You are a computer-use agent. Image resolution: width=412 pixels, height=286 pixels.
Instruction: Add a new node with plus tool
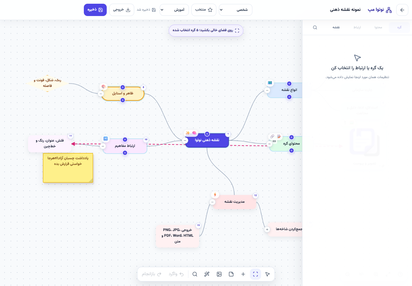tap(243, 274)
